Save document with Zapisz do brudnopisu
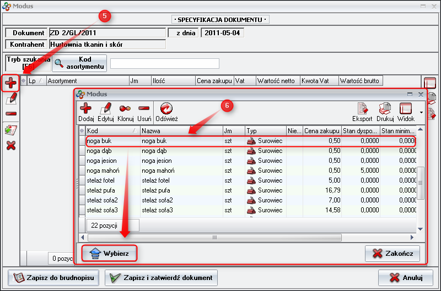 coord(53,277)
